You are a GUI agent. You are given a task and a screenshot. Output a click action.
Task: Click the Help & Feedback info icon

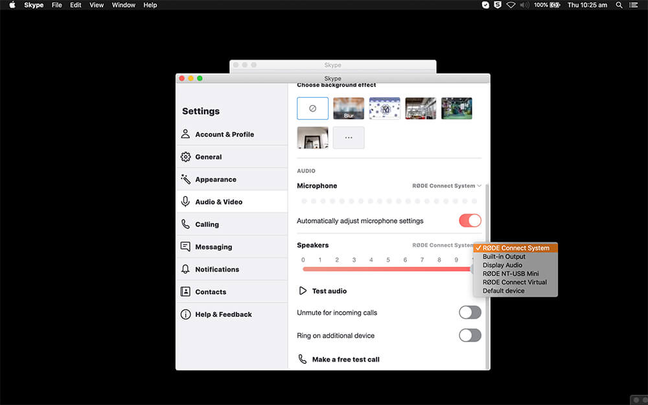click(x=185, y=314)
